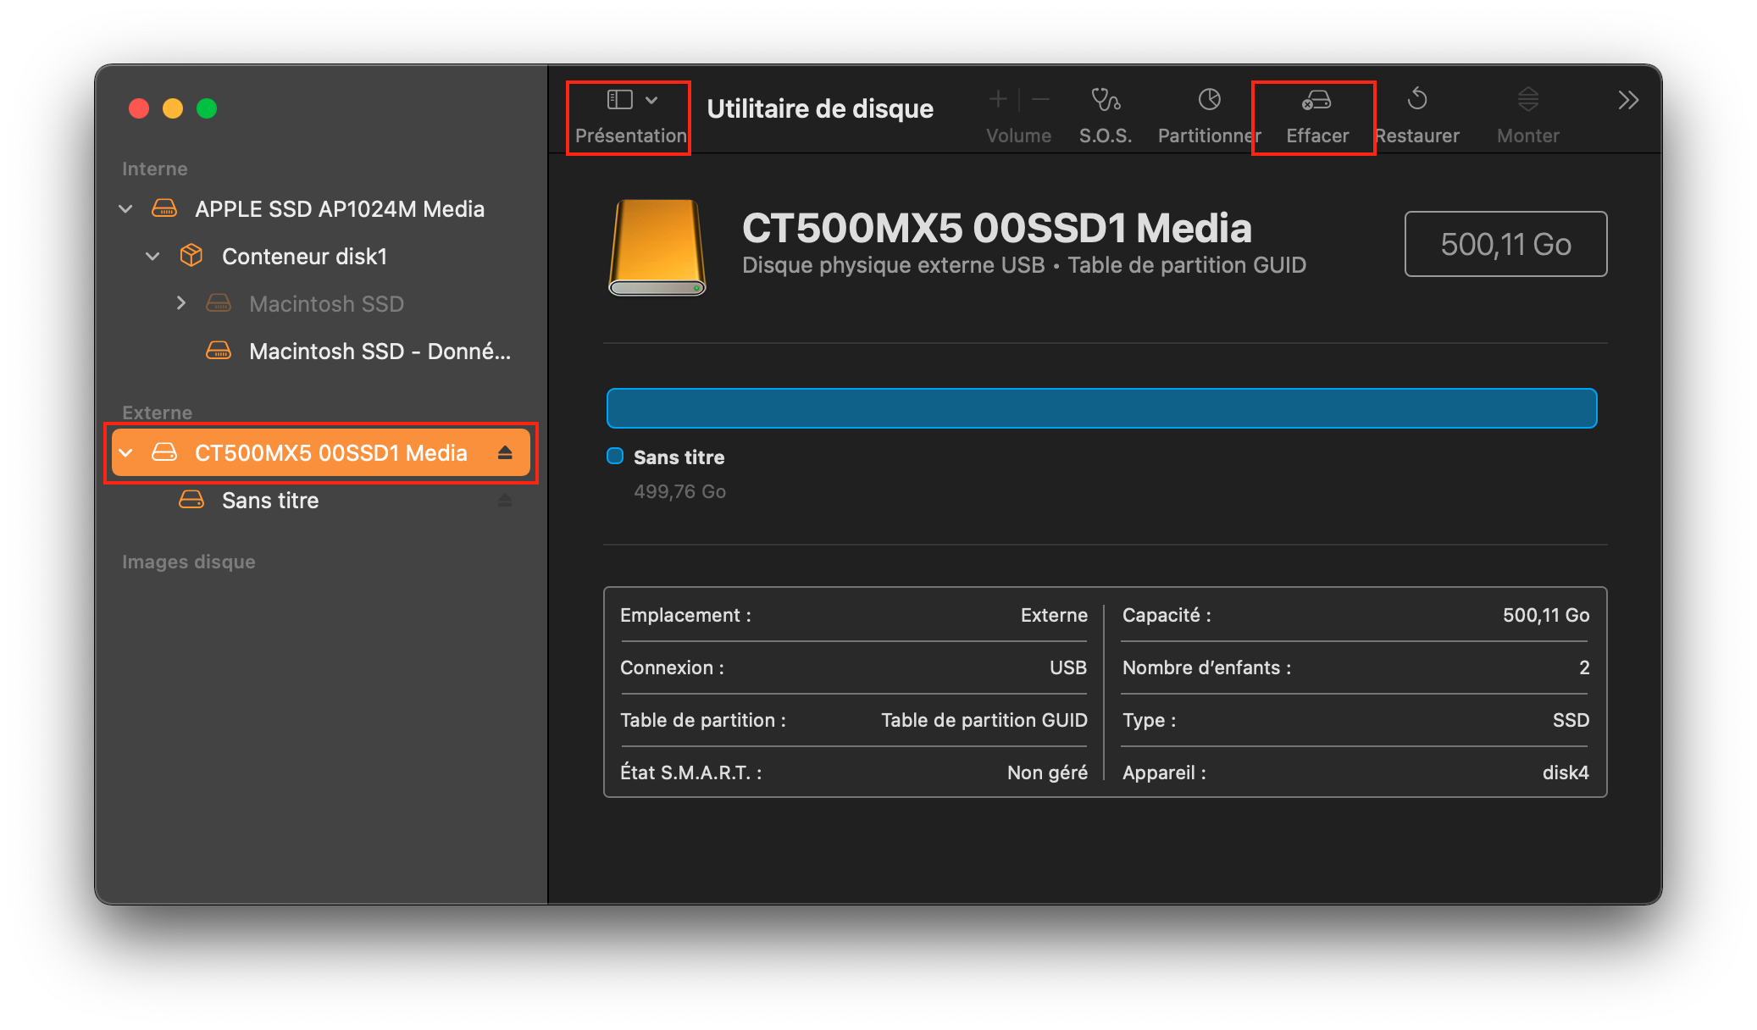Show more toolbar items via double chevron
1757x1030 pixels.
1628,100
